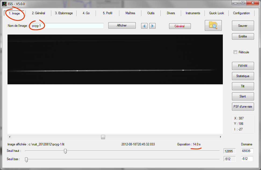Click the ISIS application icon in title bar
The height and width of the screenshot is (170, 261).
[4, 4]
